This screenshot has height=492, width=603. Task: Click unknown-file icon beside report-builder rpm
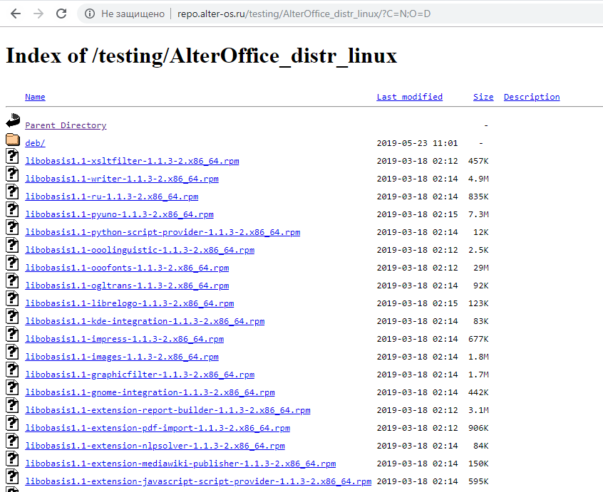click(x=12, y=405)
